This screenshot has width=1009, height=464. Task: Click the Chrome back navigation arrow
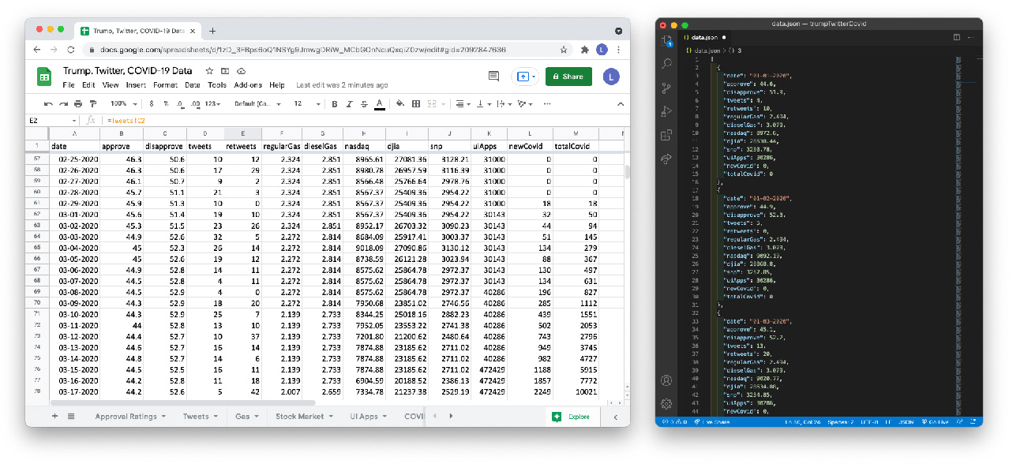(37, 49)
